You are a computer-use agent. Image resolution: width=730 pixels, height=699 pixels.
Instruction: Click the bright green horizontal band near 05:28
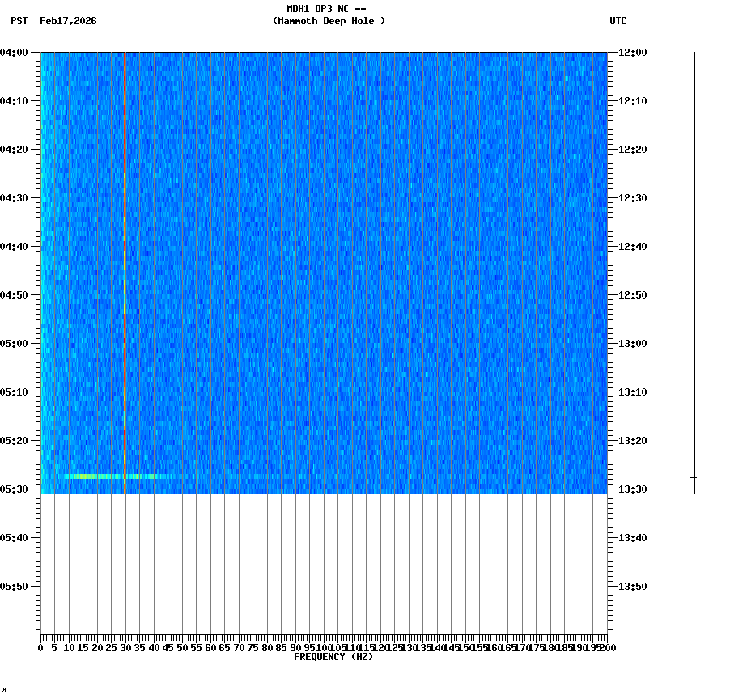pyautogui.click(x=97, y=477)
